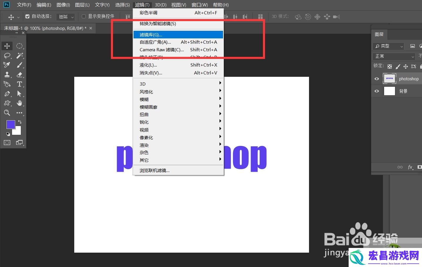Image resolution: width=422 pixels, height=267 pixels.
Task: Hide the photoshop layer with eye icon
Action: 377,79
